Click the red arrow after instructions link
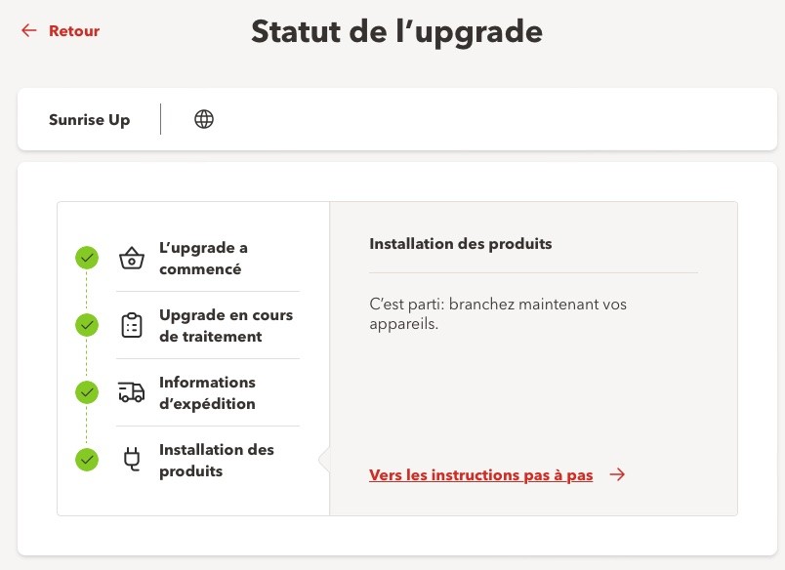 click(x=617, y=475)
